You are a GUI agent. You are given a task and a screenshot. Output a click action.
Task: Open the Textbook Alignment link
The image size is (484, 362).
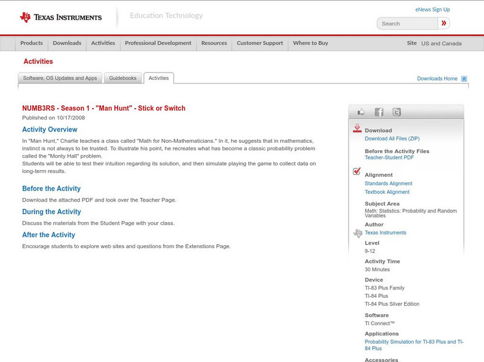(x=387, y=192)
